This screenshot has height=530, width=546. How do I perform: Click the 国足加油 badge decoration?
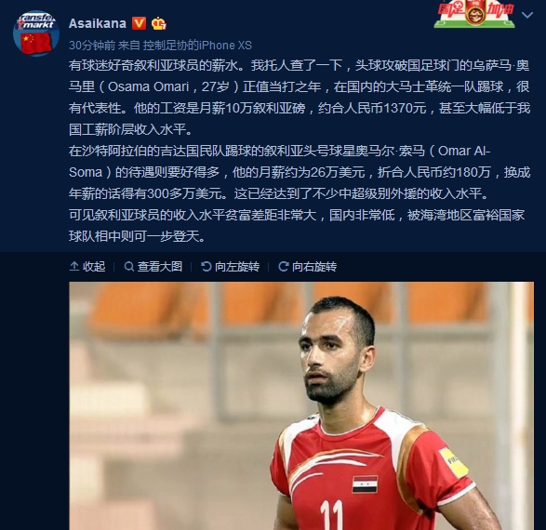pyautogui.click(x=475, y=14)
